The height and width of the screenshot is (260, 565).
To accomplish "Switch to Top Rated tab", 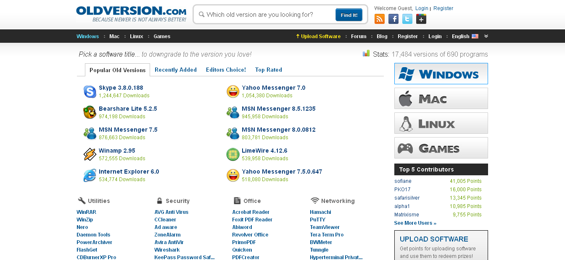I will (268, 70).
